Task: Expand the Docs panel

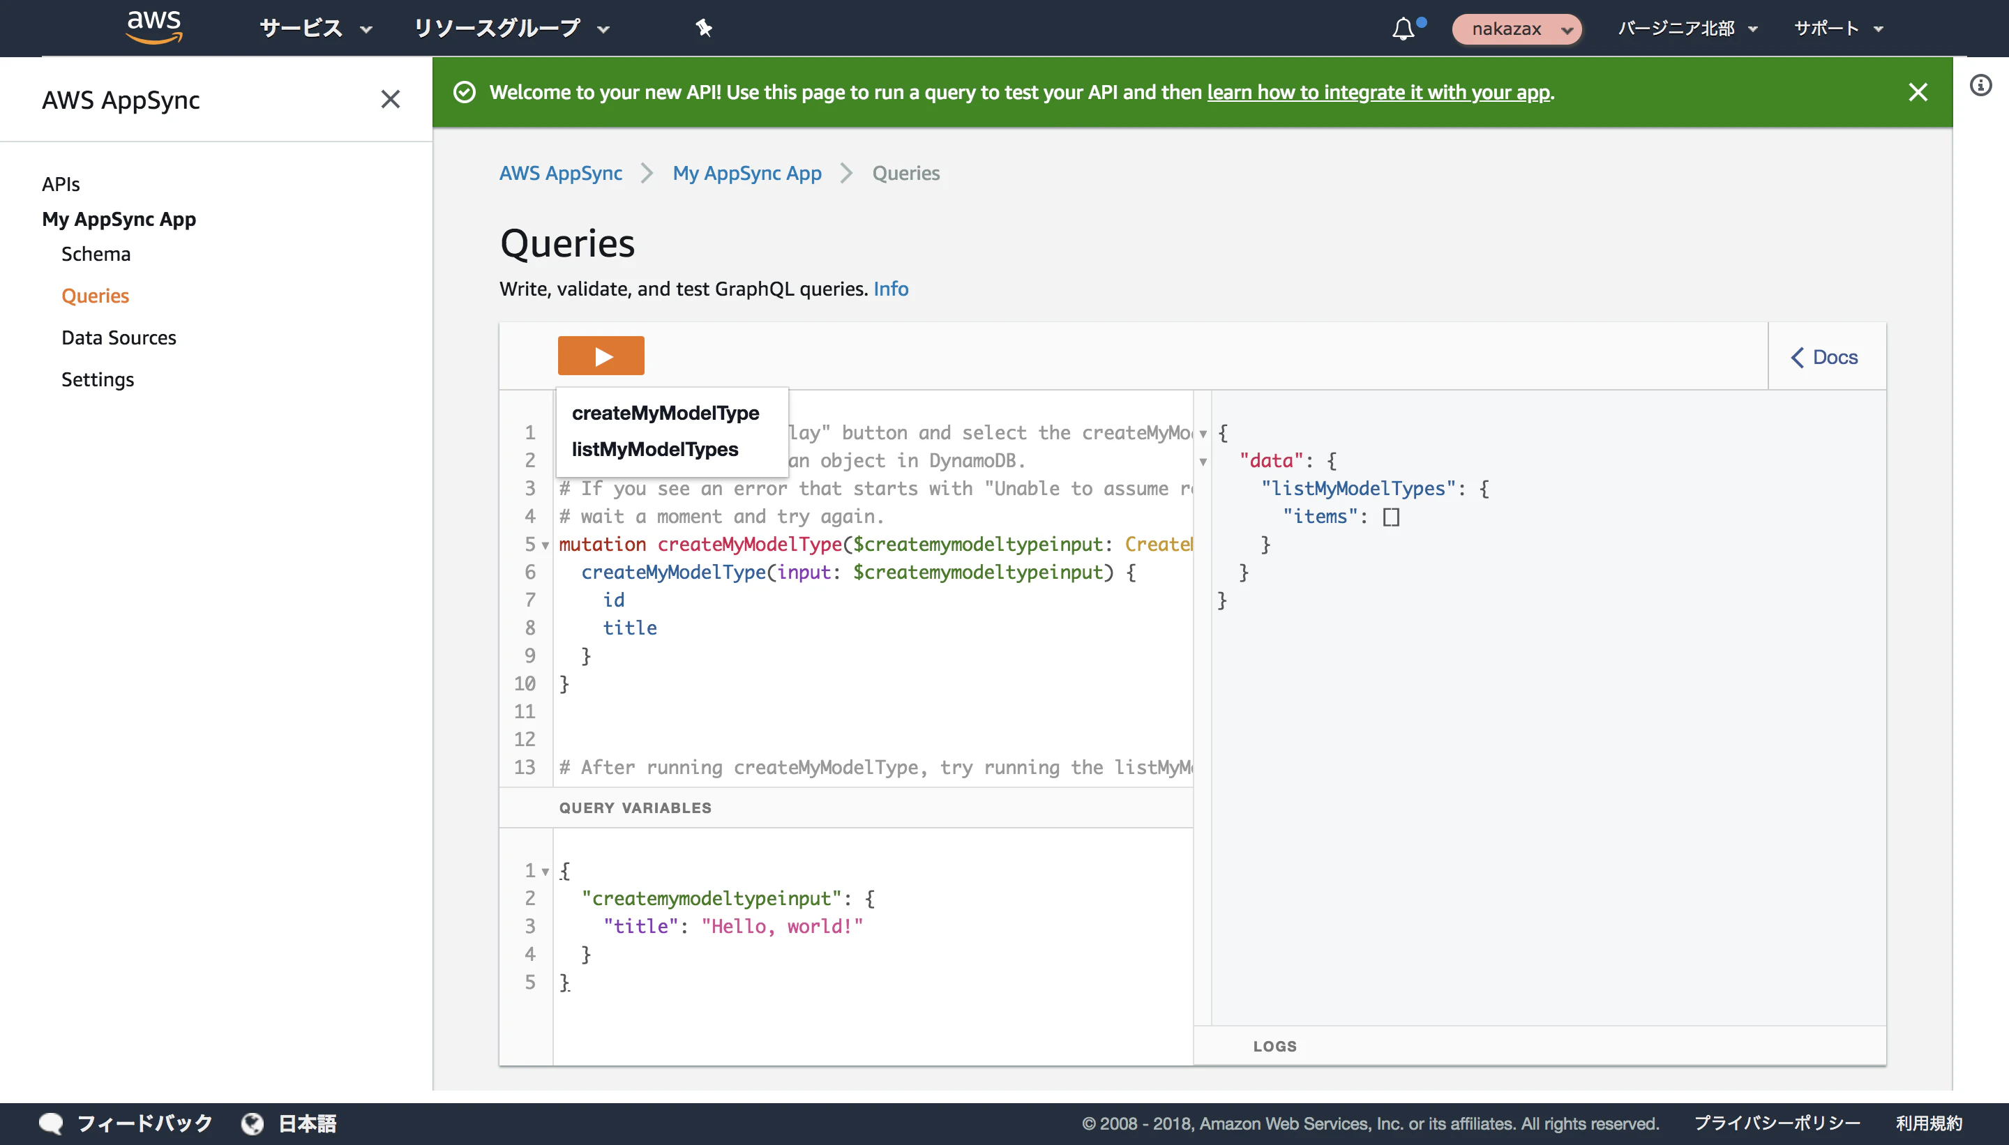Action: tap(1825, 357)
